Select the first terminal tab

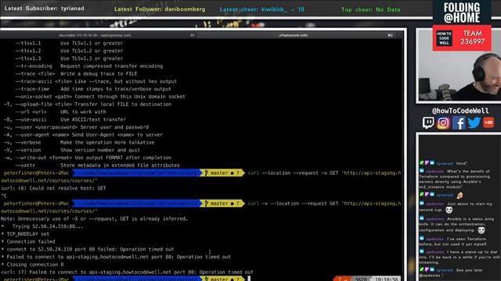pyautogui.click(x=95, y=35)
